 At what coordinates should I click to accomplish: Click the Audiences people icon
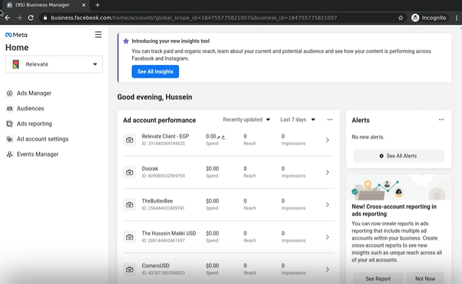click(9, 108)
